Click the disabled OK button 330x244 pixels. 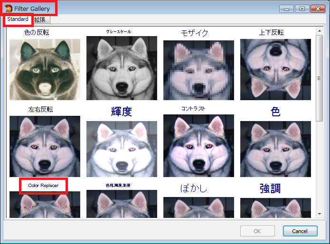click(257, 231)
